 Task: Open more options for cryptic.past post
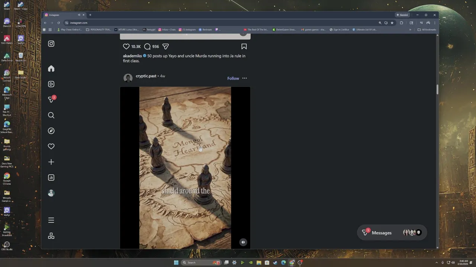[x=244, y=78]
